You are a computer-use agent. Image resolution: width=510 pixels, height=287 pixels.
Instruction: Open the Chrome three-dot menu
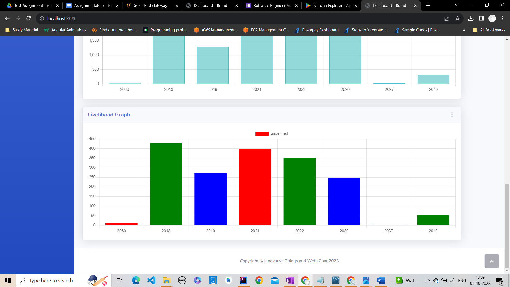pyautogui.click(x=503, y=18)
